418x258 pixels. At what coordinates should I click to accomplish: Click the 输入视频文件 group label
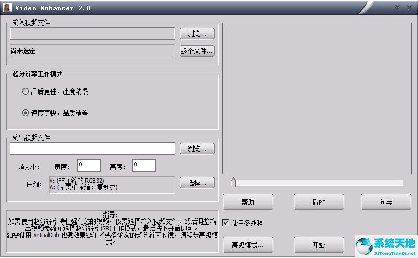pos(31,23)
